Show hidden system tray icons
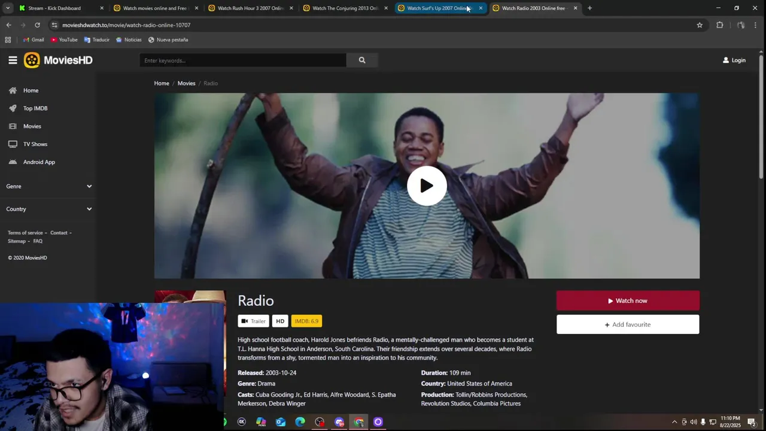The height and width of the screenshot is (431, 766). coord(674,422)
